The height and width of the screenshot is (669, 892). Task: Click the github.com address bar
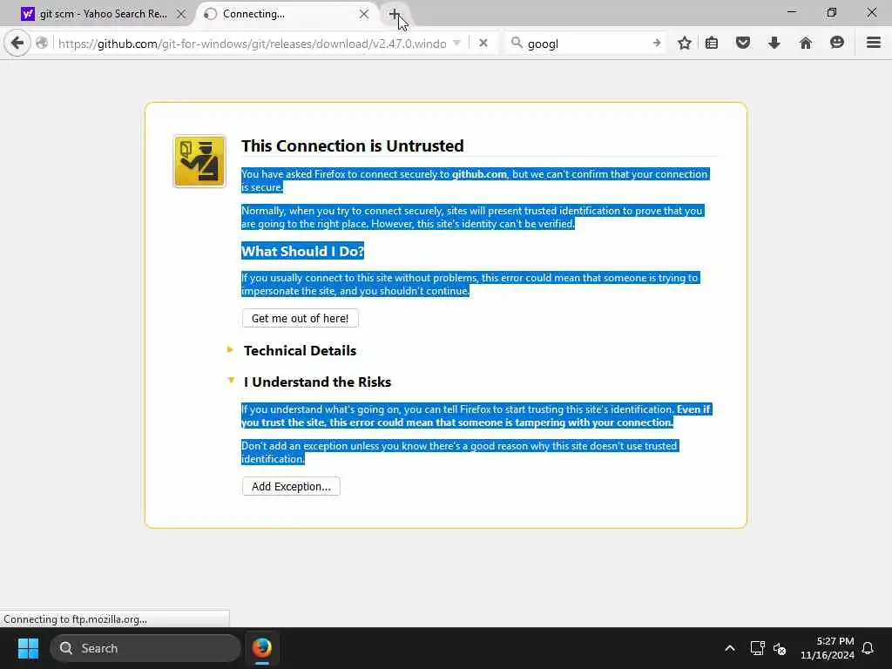252,44
